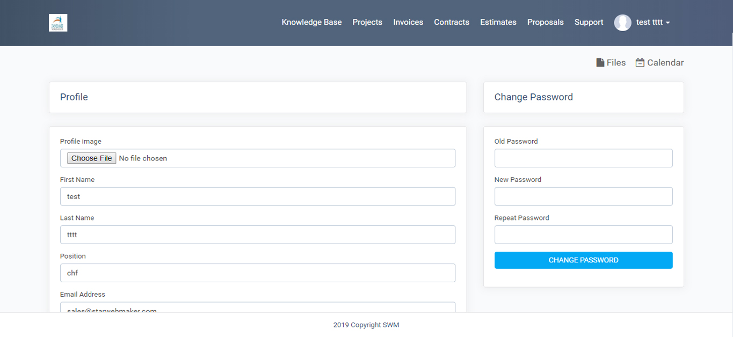Image resolution: width=733 pixels, height=337 pixels.
Task: Select Support in the top menu
Action: 589,23
